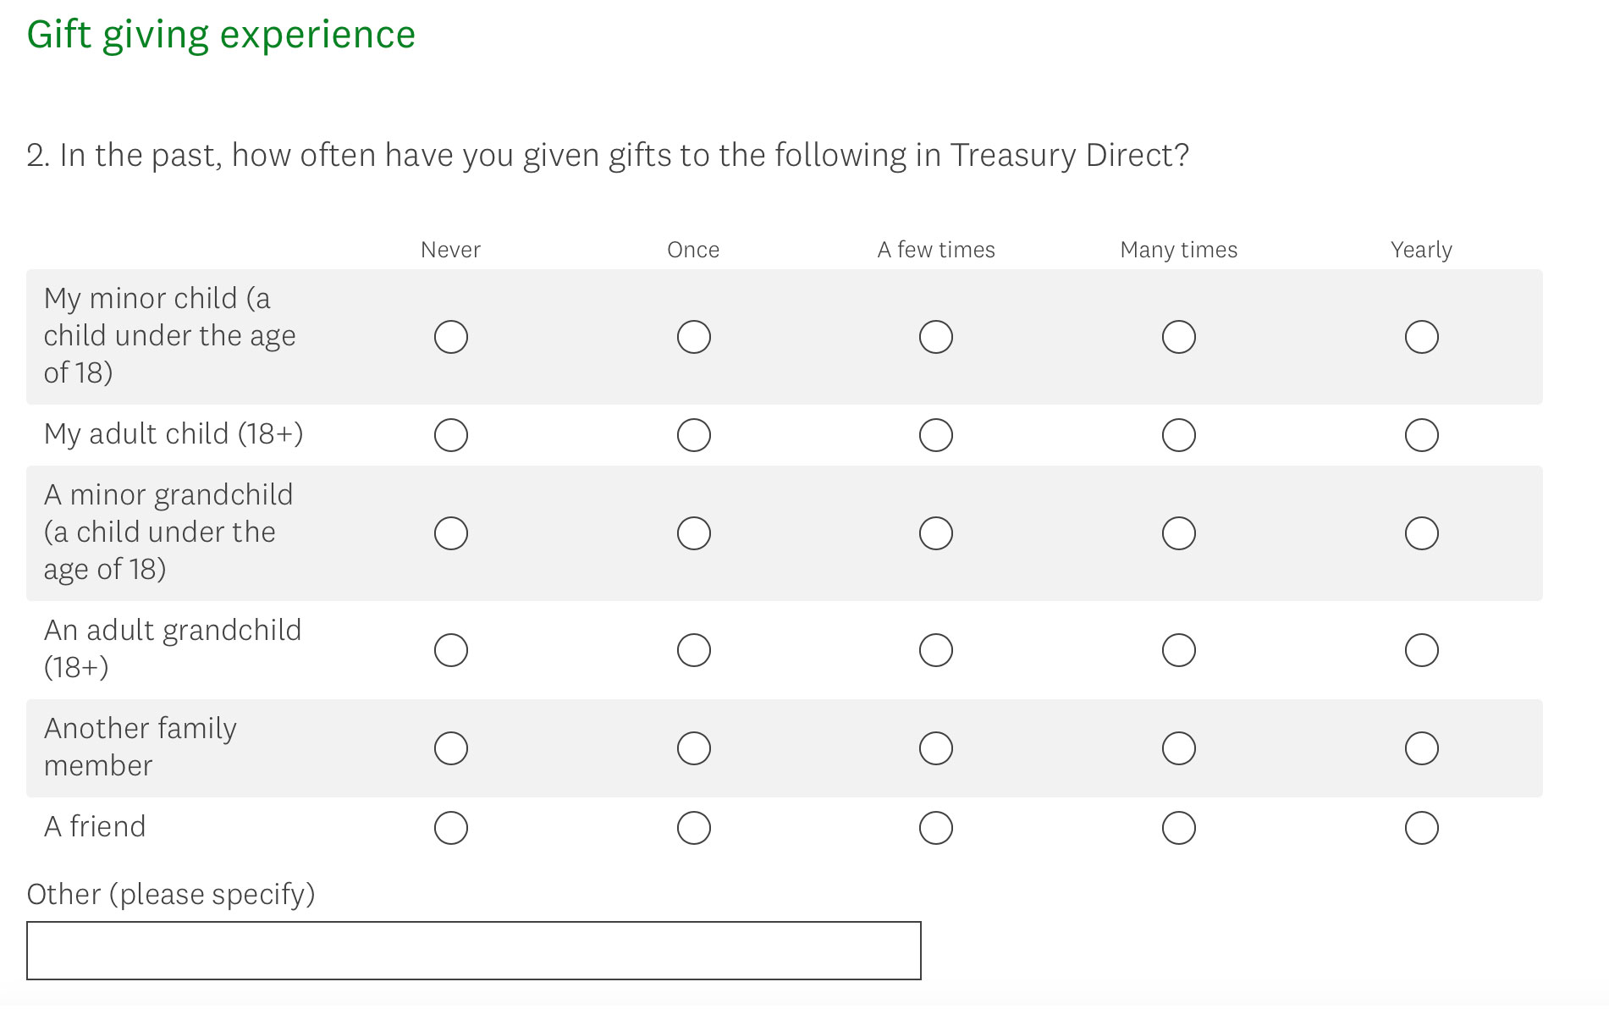Mark A few times for My minor child
The height and width of the screenshot is (1026, 1609).
click(935, 337)
